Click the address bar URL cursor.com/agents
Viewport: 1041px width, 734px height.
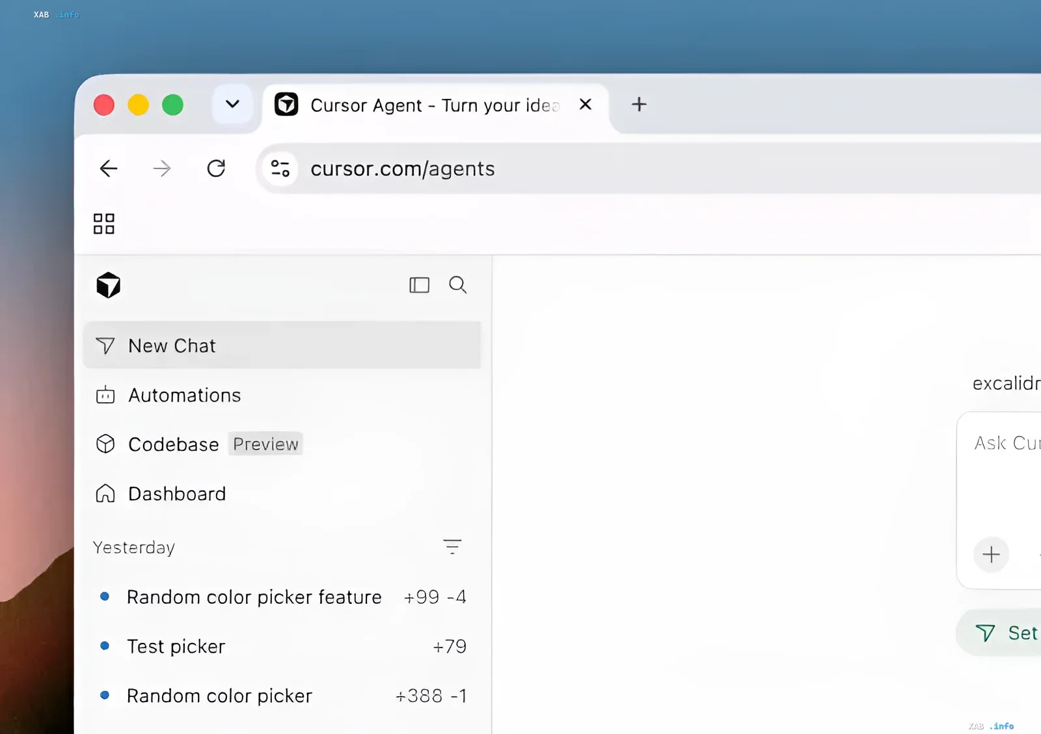(x=403, y=169)
